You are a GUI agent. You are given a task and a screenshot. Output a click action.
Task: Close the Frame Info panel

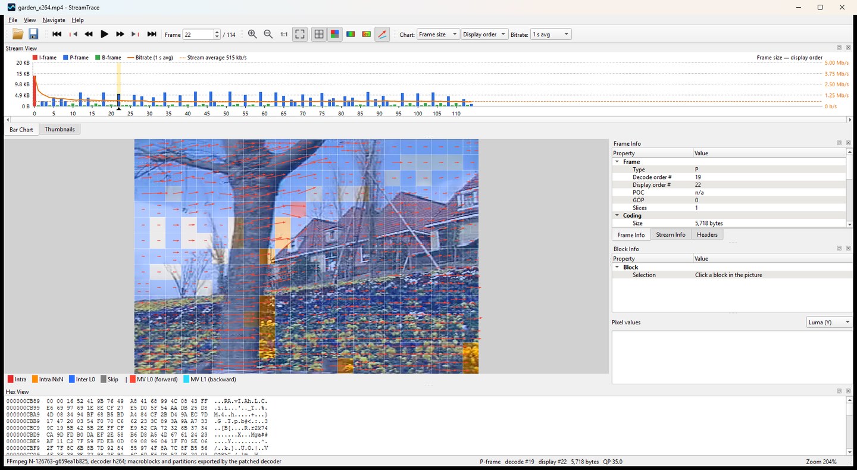tap(848, 143)
